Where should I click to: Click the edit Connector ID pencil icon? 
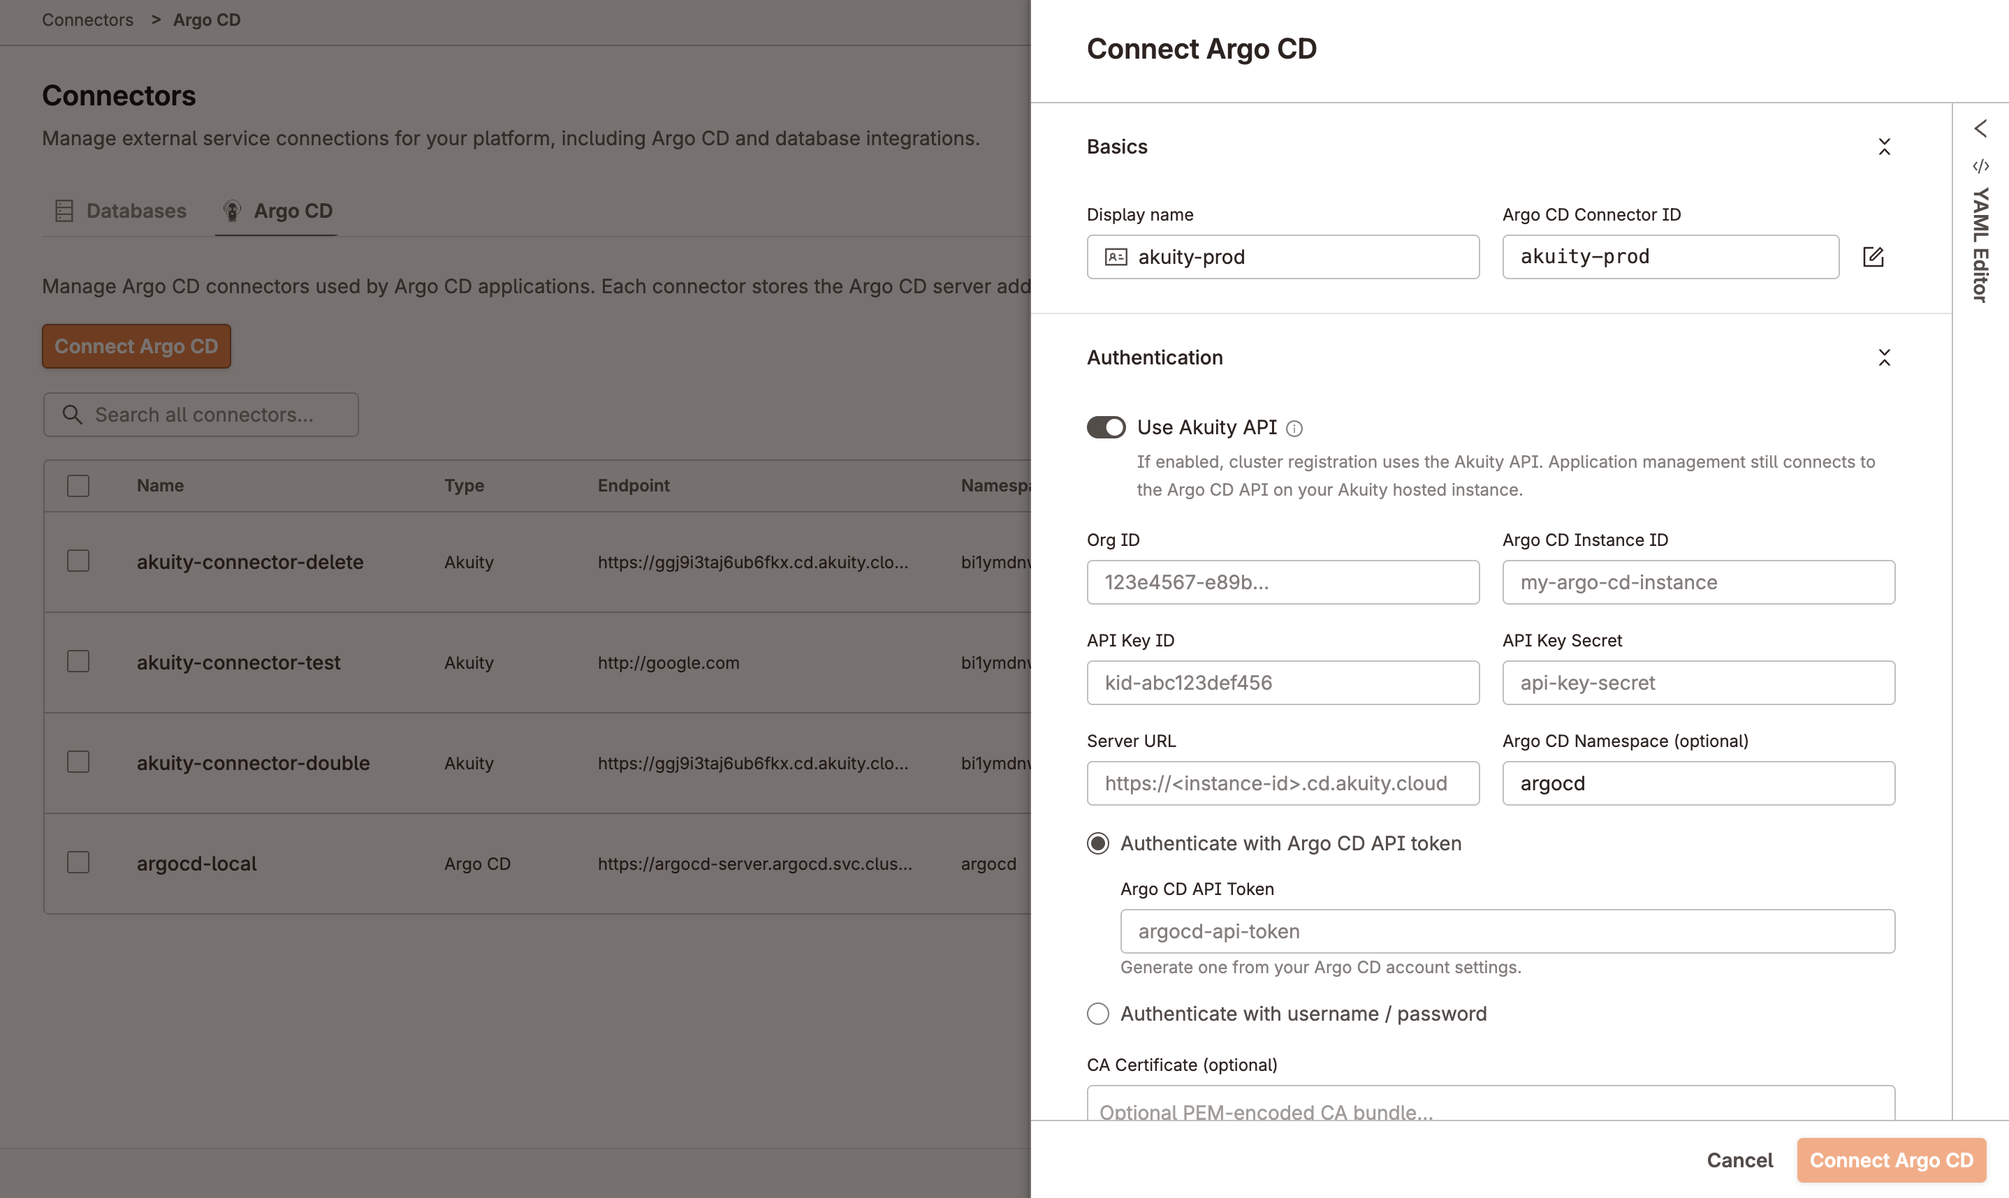(1873, 257)
